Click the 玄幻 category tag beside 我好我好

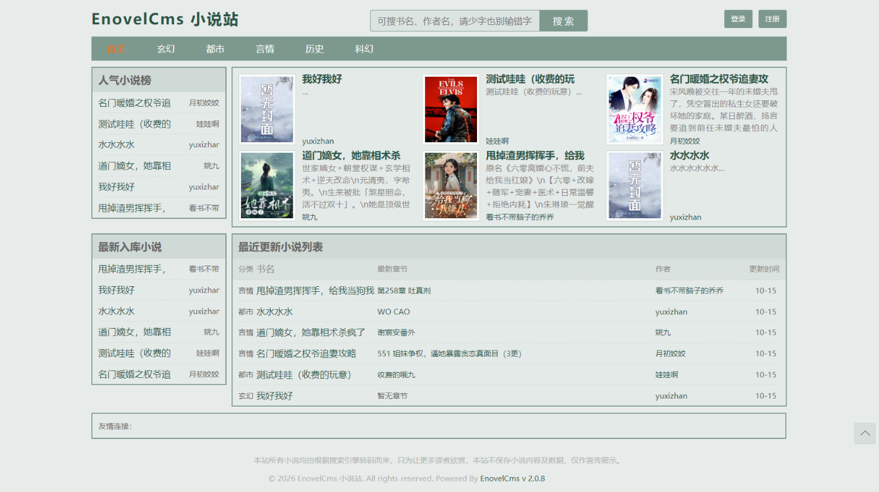[x=246, y=396]
